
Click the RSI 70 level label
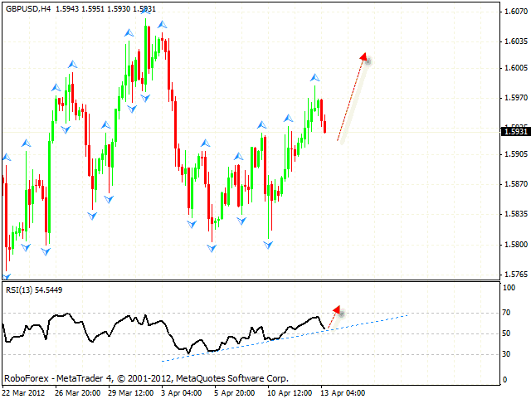click(x=504, y=313)
